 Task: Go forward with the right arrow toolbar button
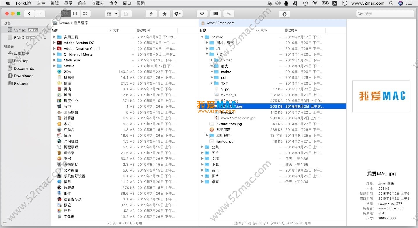coord(40,14)
